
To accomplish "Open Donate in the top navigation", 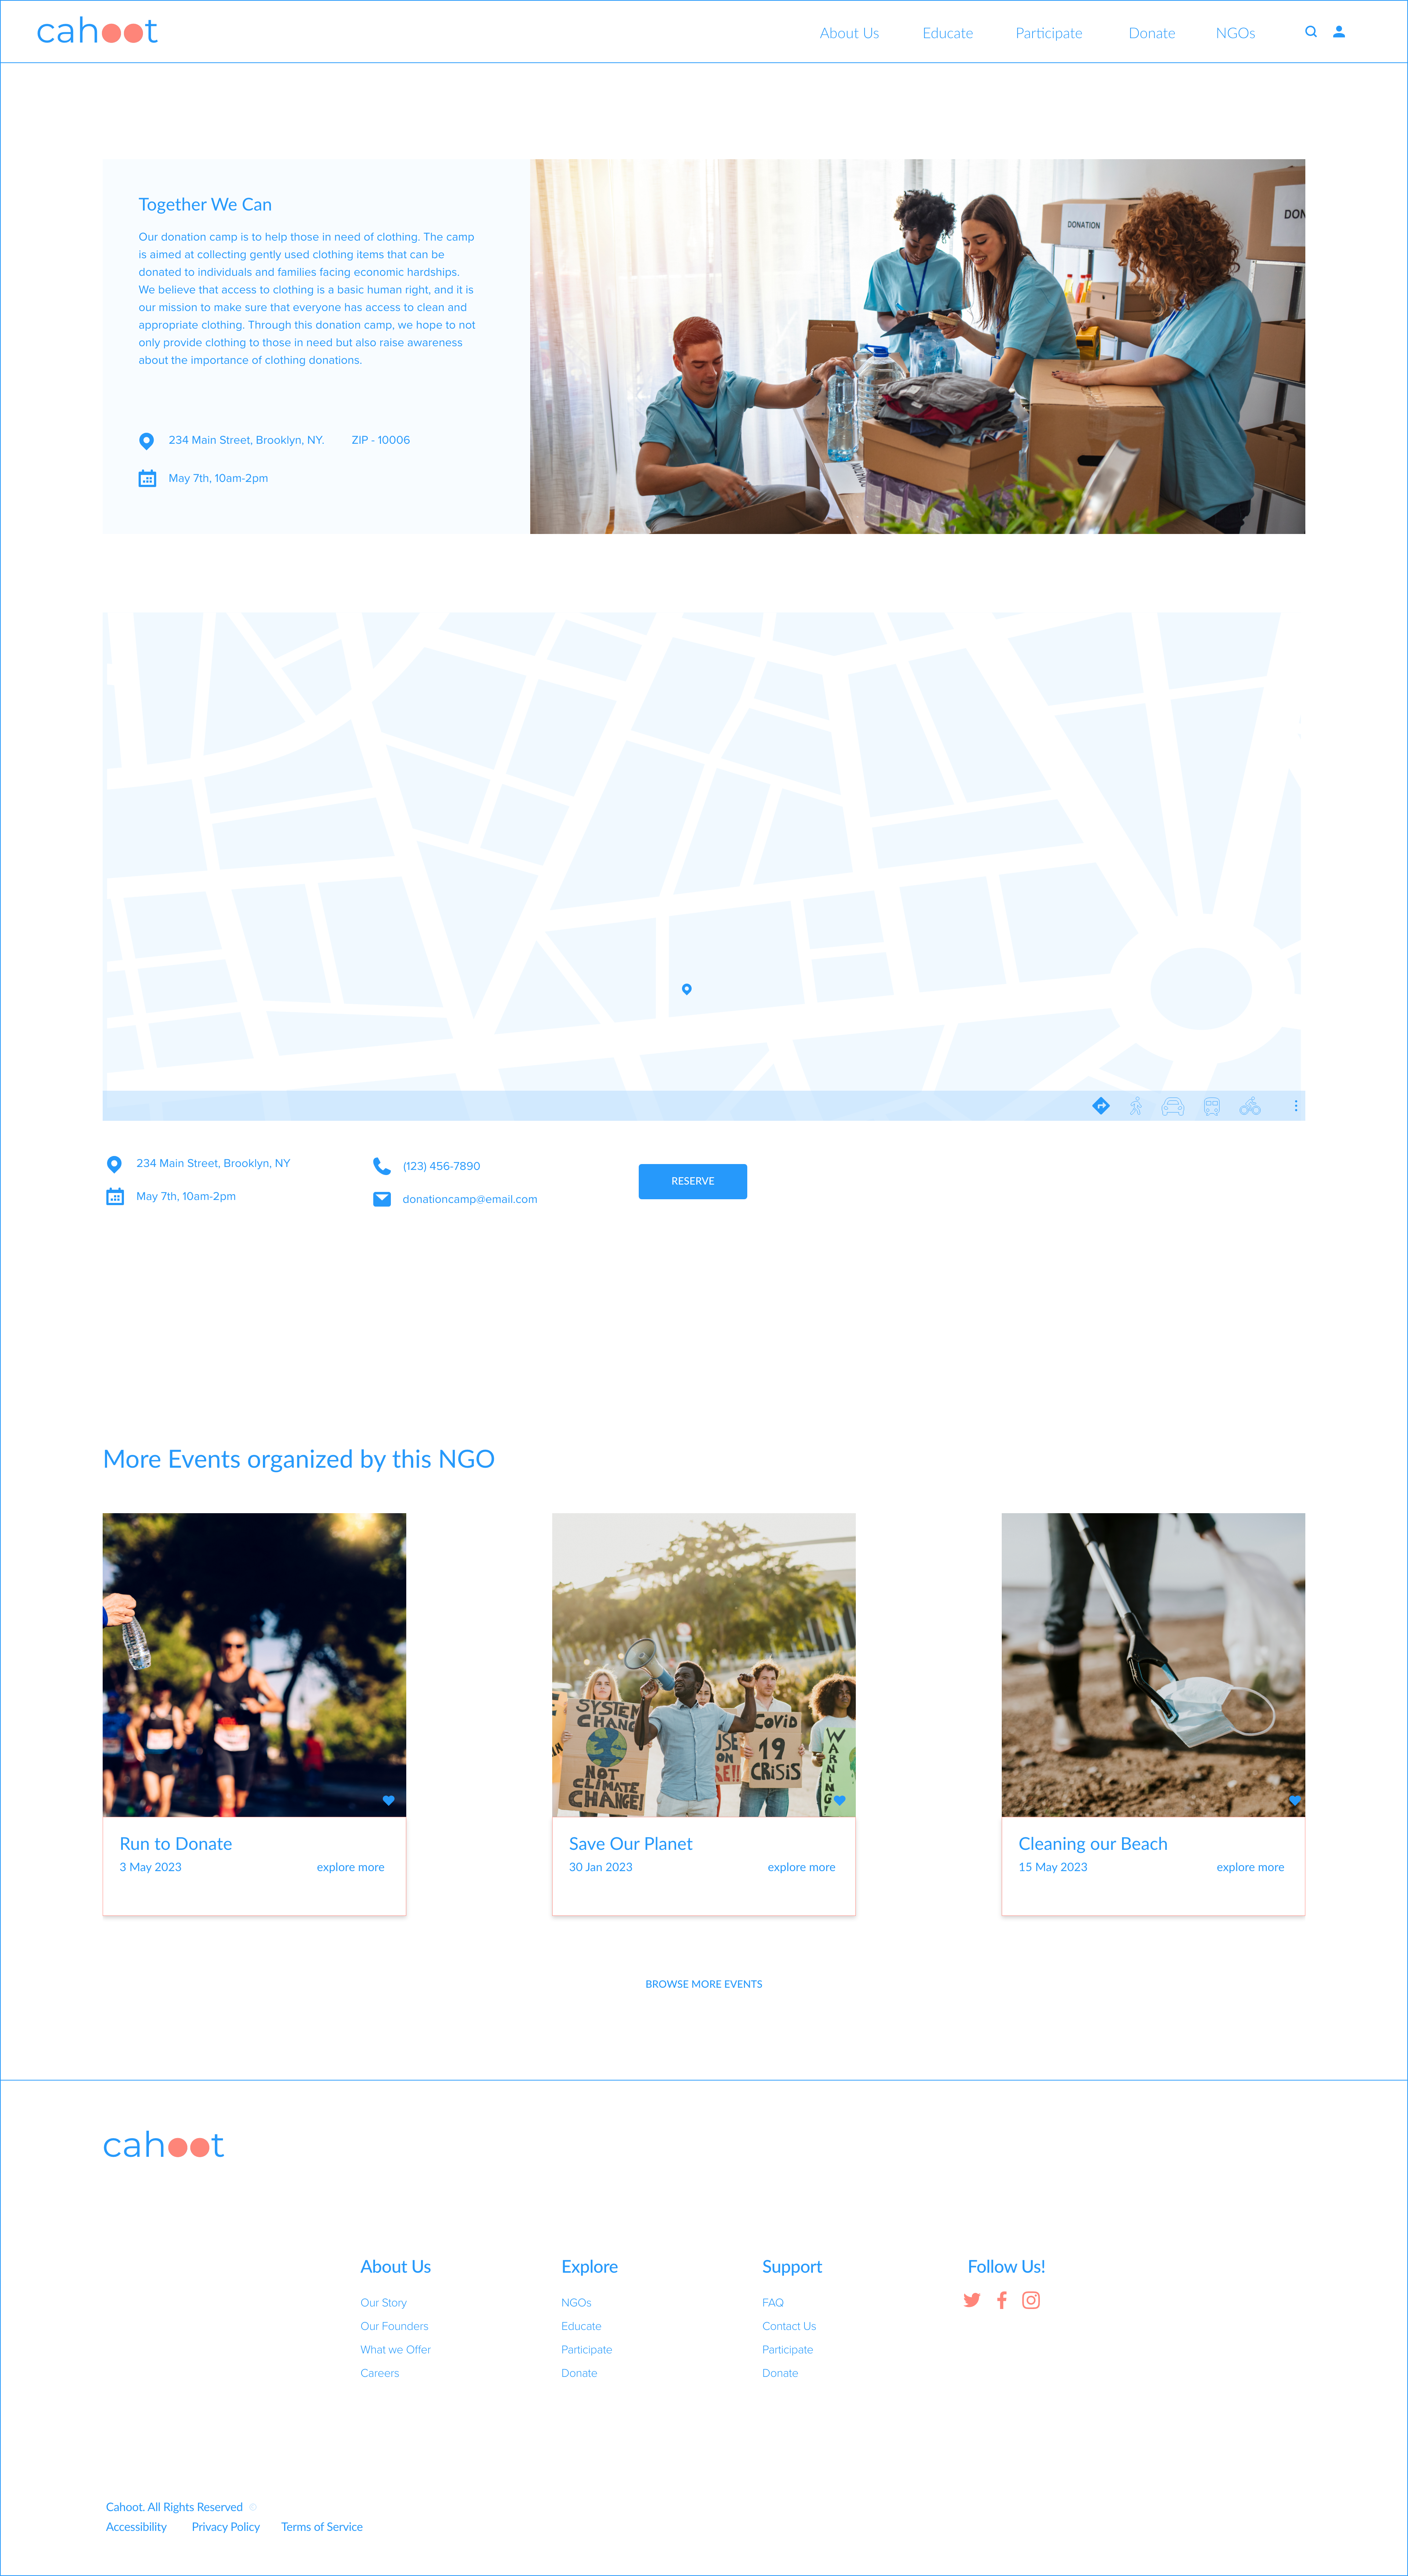I will point(1152,33).
